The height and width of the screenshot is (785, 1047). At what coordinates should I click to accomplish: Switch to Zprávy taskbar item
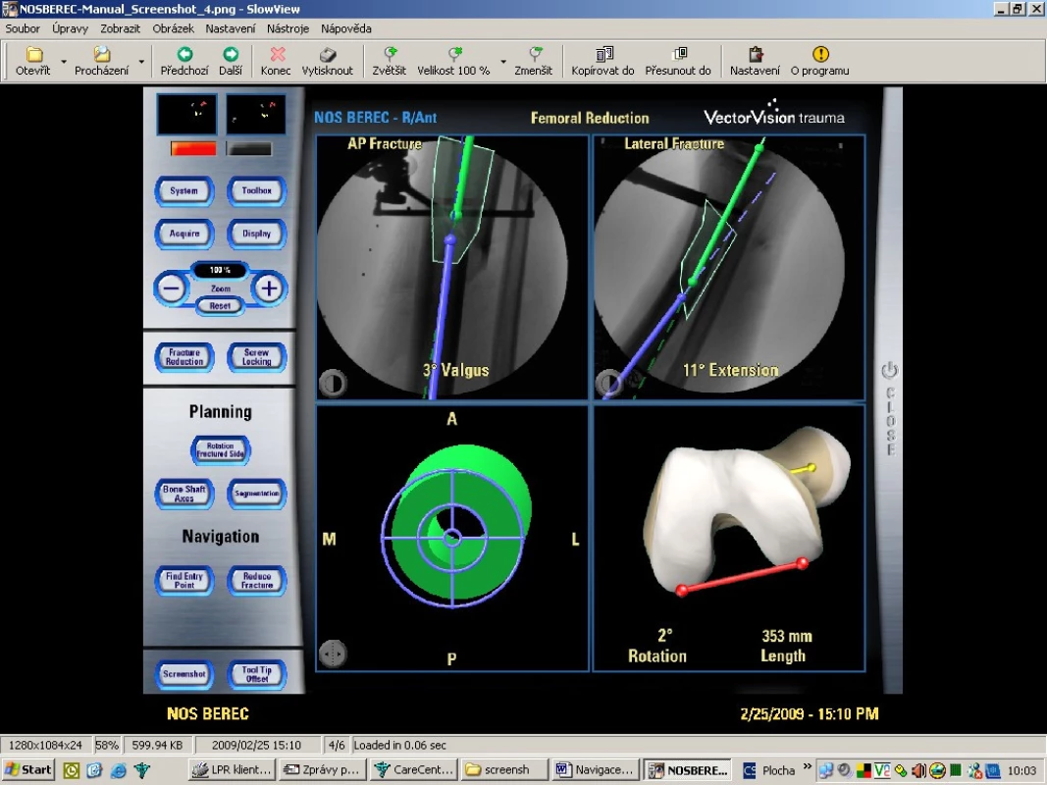pyautogui.click(x=323, y=769)
